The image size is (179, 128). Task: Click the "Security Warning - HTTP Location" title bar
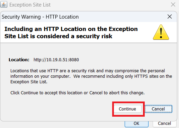click(x=40, y=17)
